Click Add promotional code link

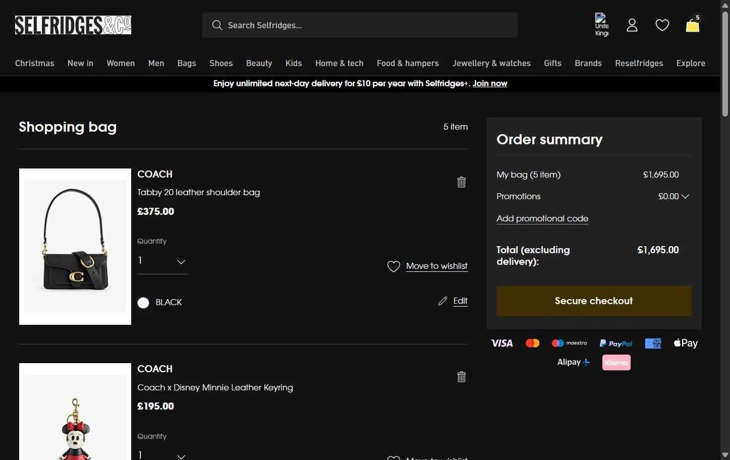point(542,218)
